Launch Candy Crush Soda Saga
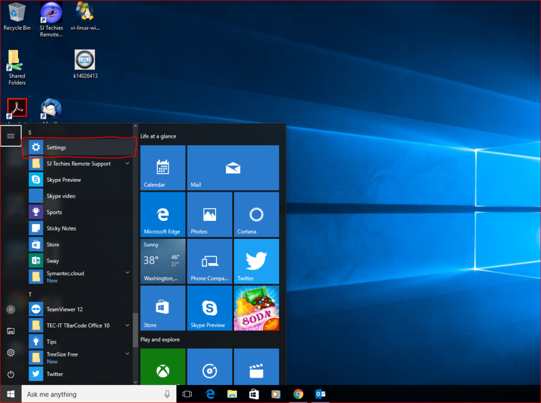The width and height of the screenshot is (541, 403). 256,308
